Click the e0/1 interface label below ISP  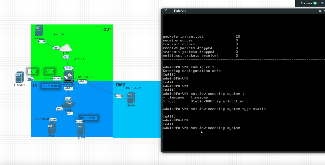pos(66,57)
